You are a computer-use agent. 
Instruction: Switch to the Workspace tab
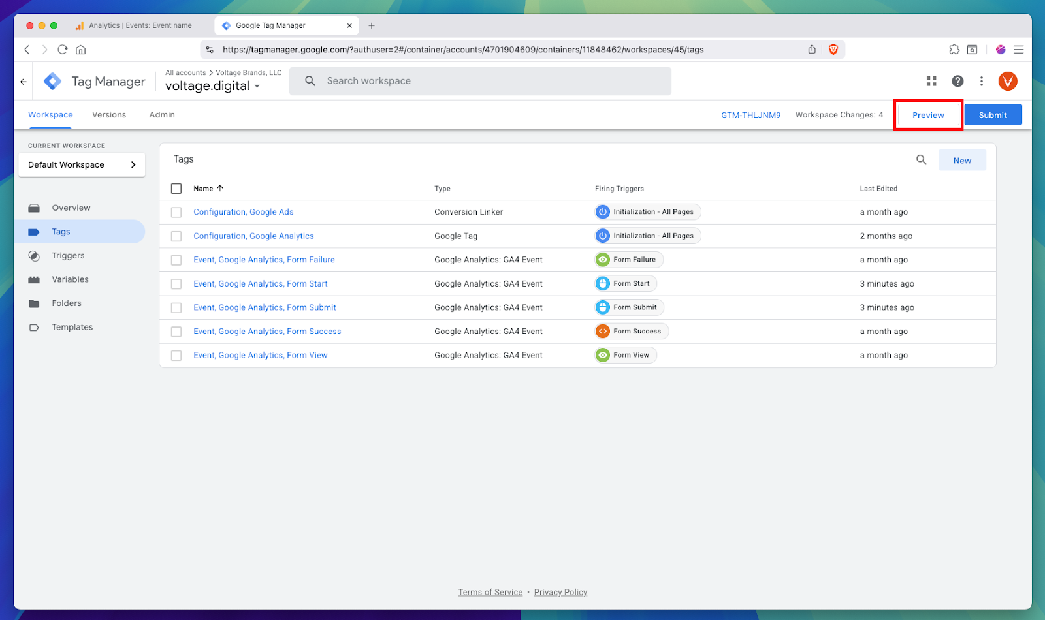(x=50, y=115)
